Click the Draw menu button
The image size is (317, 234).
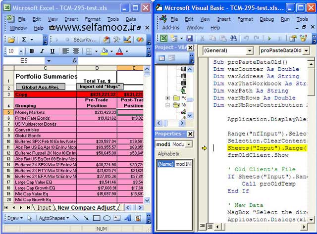[x=15, y=218]
